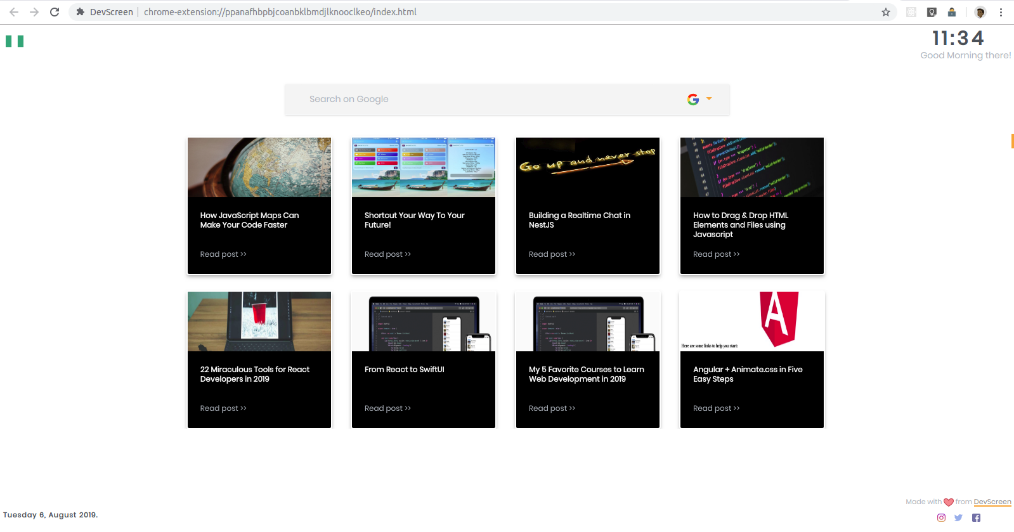Open the Angular logo thumbnail

click(x=752, y=321)
